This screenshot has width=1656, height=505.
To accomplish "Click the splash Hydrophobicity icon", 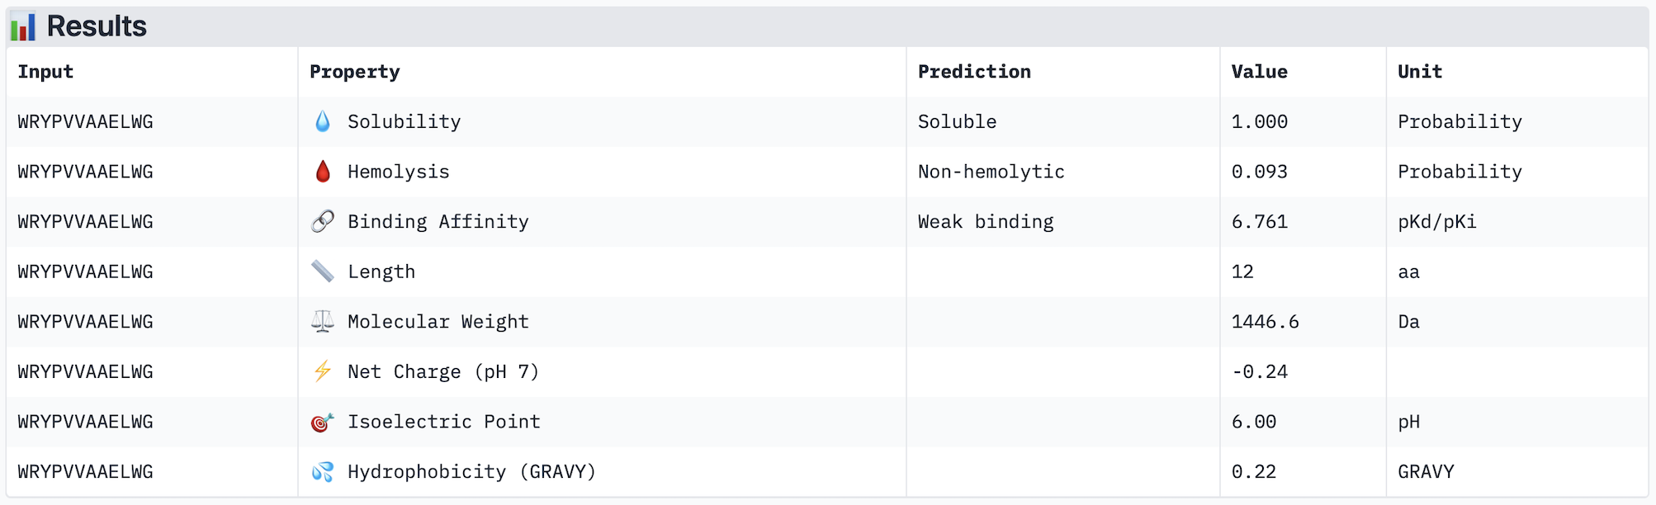I will [x=323, y=472].
